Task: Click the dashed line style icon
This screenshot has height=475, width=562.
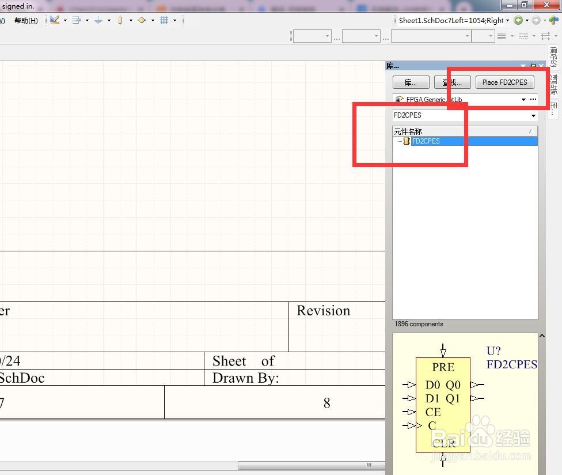Action: click(x=523, y=36)
